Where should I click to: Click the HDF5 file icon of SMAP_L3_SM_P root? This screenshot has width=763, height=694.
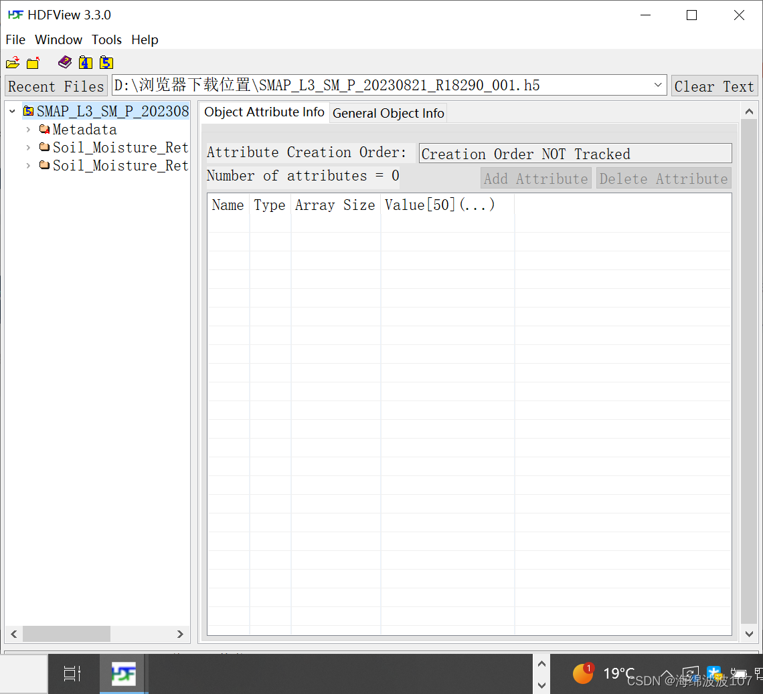click(29, 111)
